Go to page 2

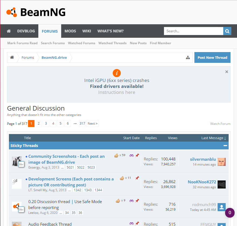tap(39, 124)
